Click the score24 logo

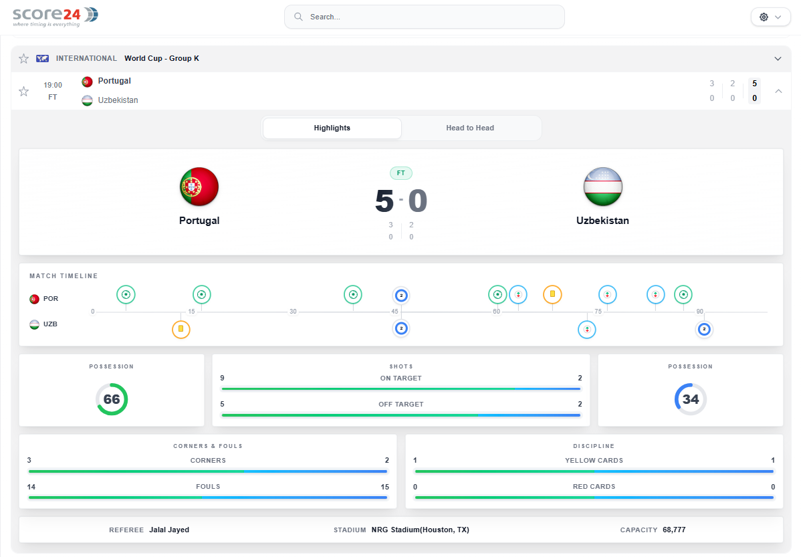pyautogui.click(x=55, y=17)
